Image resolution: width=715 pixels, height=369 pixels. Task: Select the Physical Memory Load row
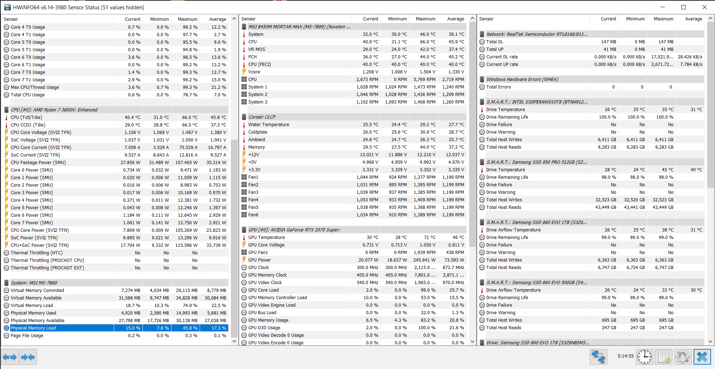tap(115, 328)
